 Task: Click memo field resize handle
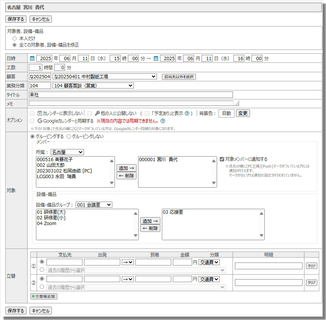tap(237, 103)
